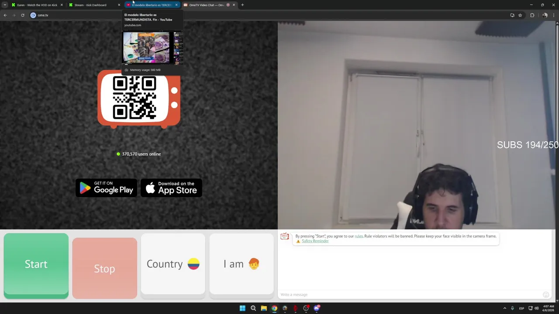
Task: Click the microphone icon in system tray
Action: pos(512,308)
